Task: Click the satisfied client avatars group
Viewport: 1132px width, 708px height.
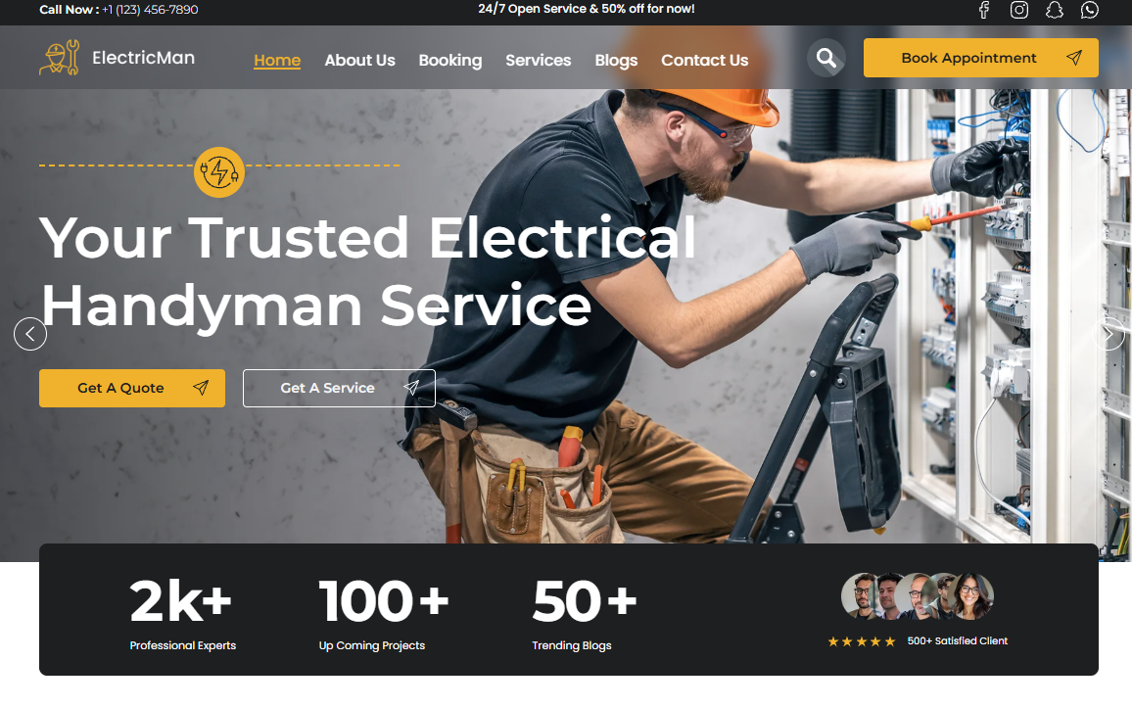Action: tap(917, 596)
